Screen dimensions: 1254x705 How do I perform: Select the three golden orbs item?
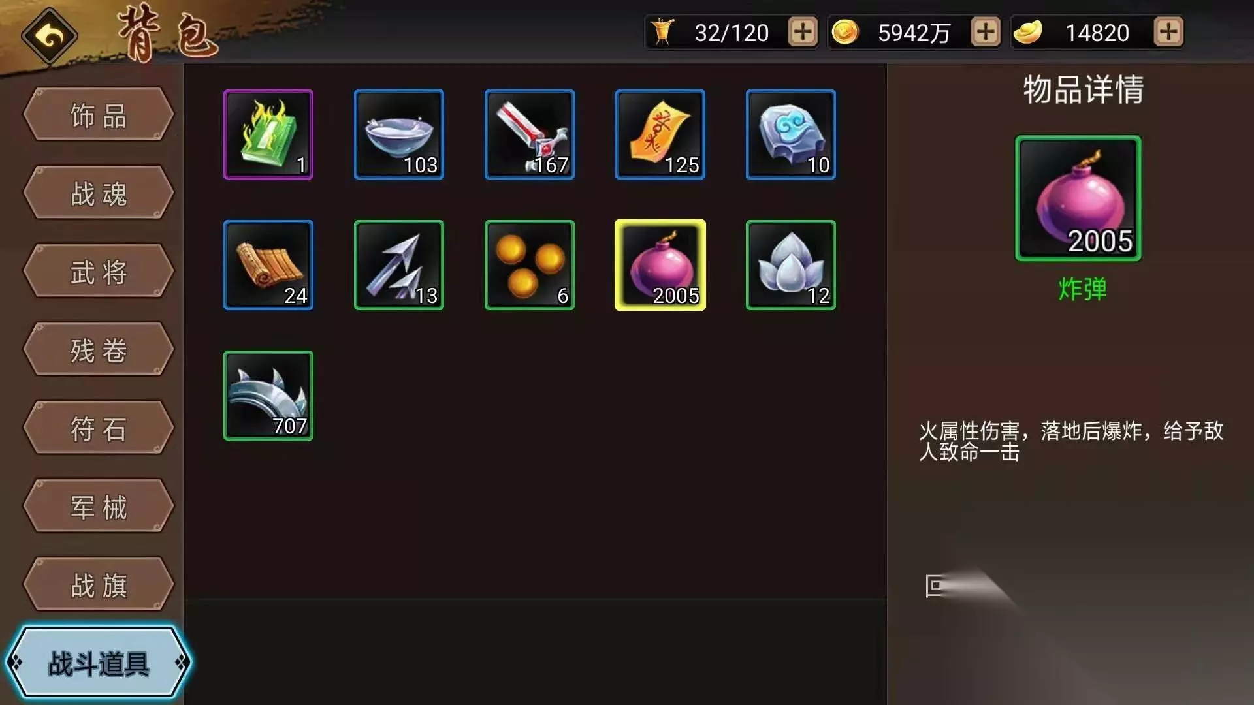530,265
